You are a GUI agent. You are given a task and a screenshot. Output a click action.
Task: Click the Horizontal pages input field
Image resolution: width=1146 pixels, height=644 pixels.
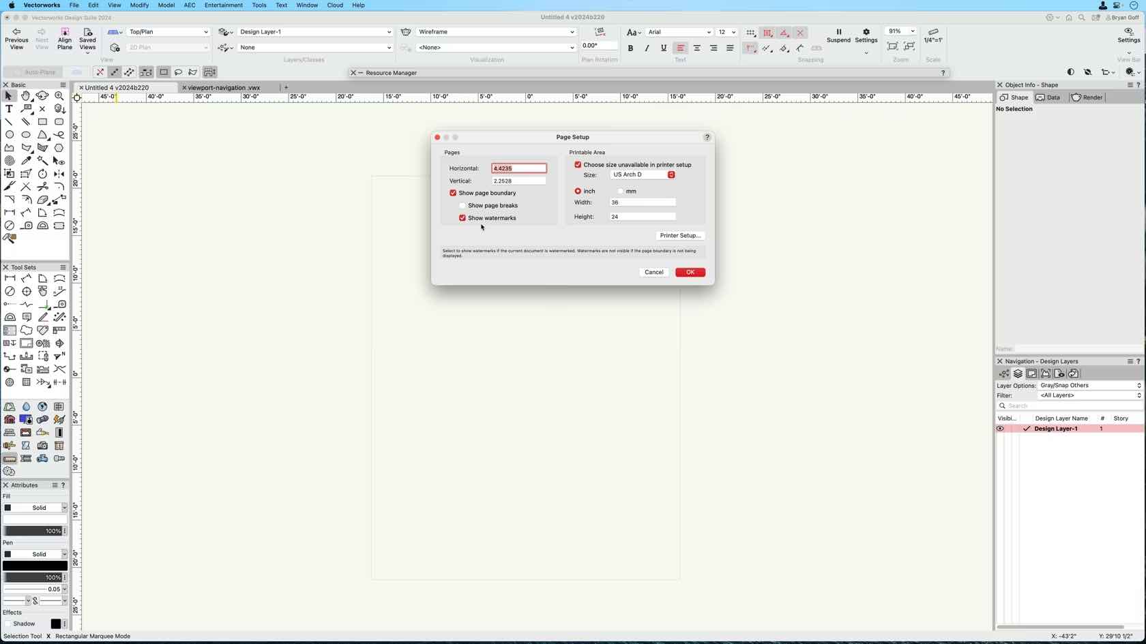click(518, 168)
